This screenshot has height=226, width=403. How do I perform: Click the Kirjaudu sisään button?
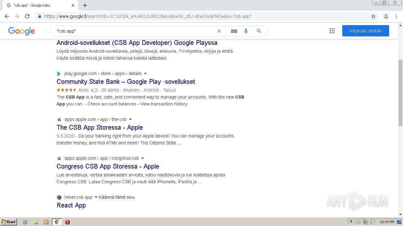366,31
